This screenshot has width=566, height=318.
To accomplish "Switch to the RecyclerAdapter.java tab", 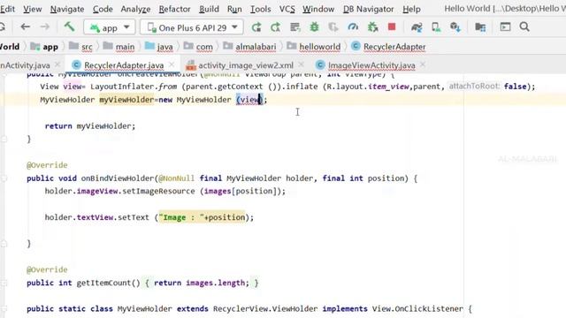I will tap(124, 65).
